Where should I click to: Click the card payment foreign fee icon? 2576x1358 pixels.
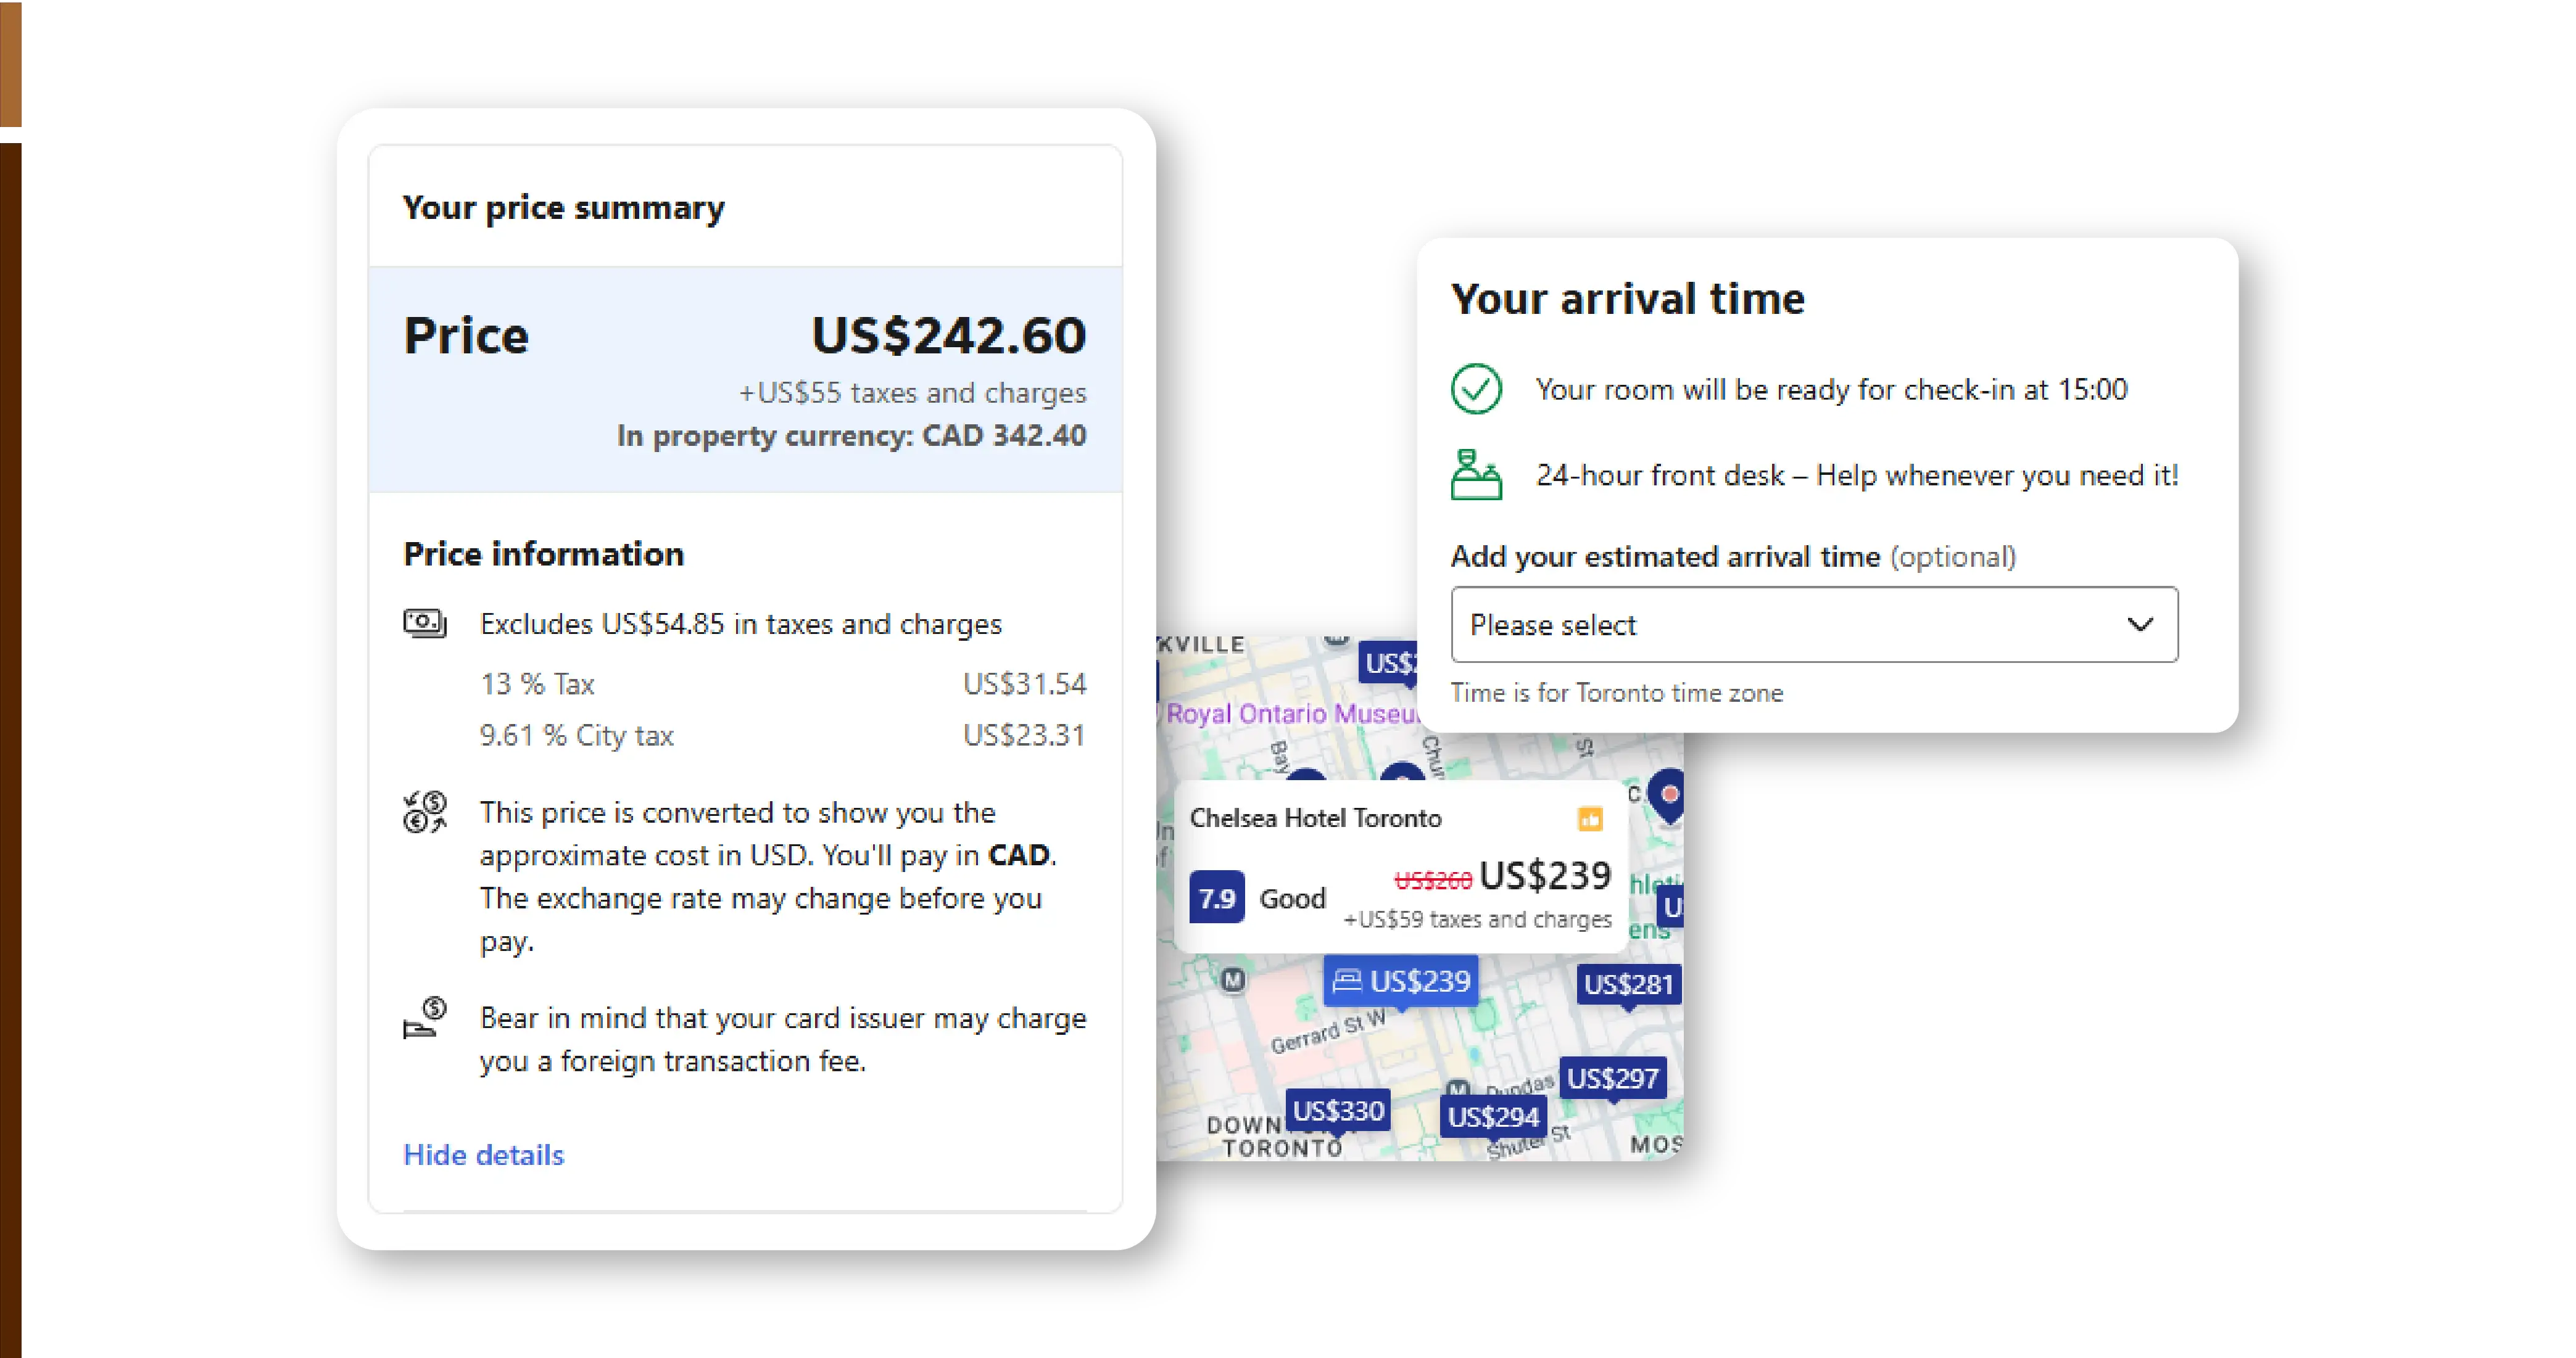click(x=425, y=1018)
